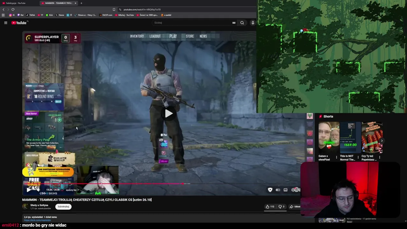Open the Shoty u Sołtysa channel name
This screenshot has height=229, width=407.
pyautogui.click(x=39, y=205)
